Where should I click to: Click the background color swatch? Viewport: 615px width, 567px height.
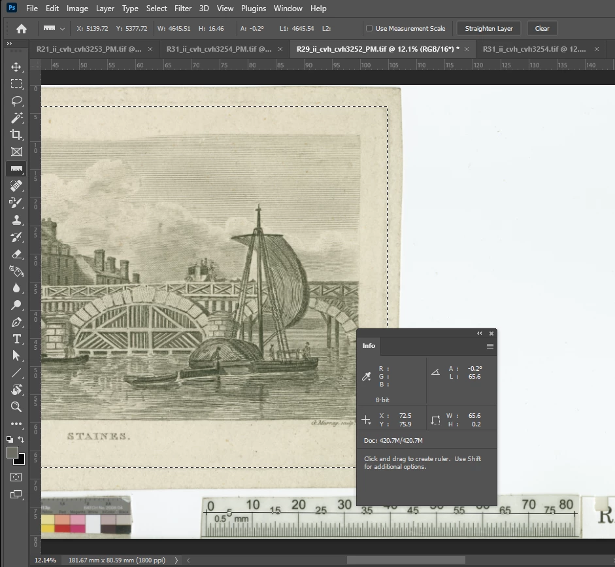[21, 460]
